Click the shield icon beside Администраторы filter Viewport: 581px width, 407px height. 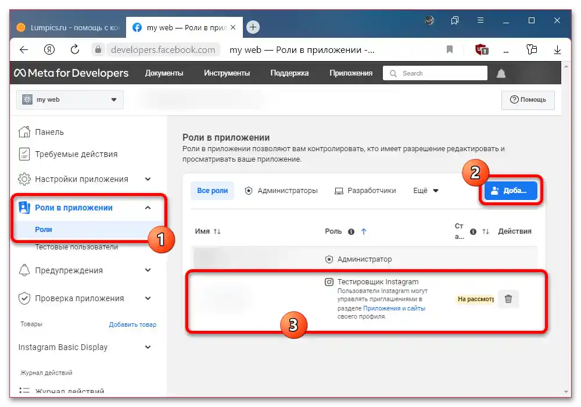point(248,190)
